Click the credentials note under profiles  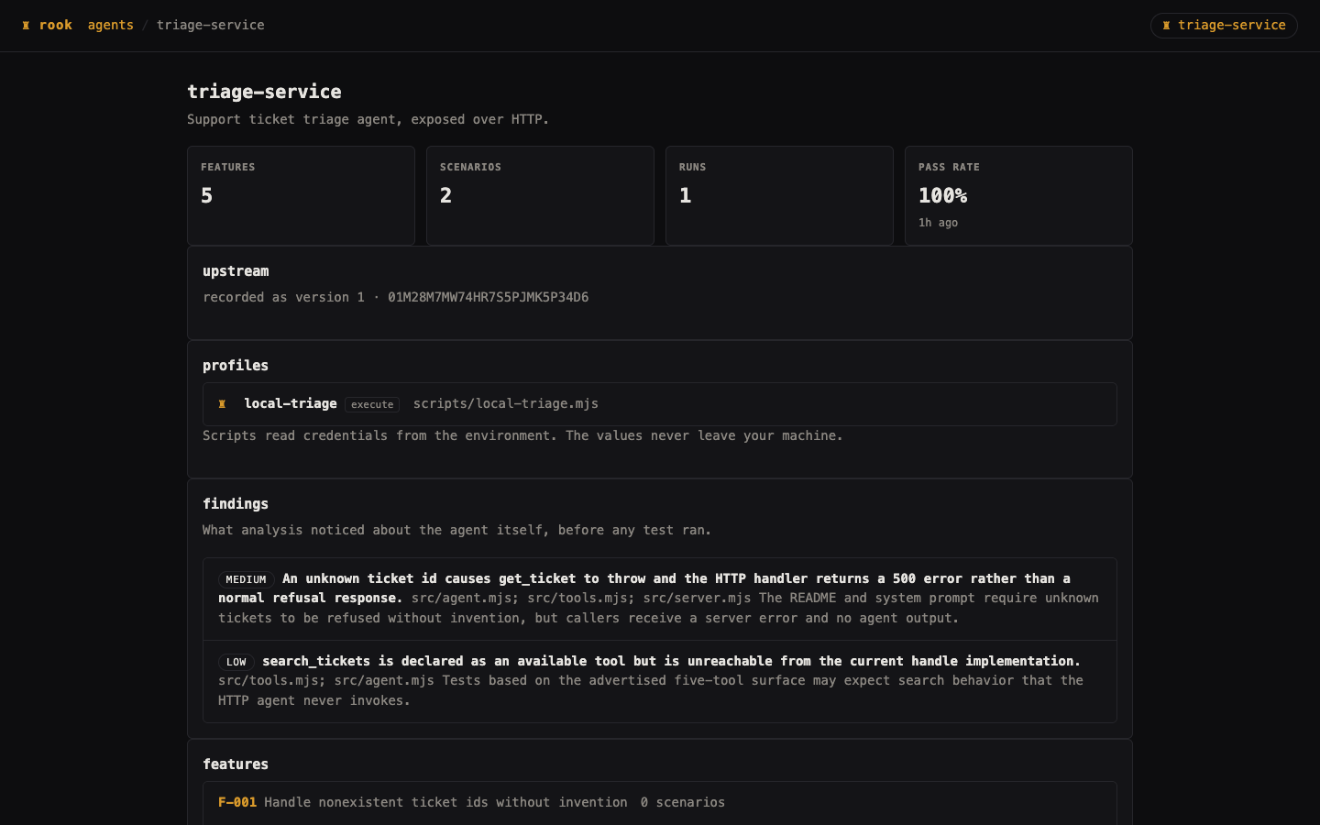(522, 435)
